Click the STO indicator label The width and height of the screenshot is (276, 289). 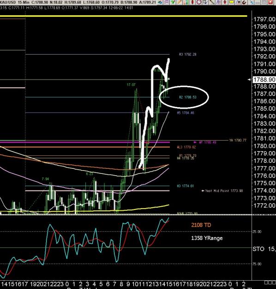pos(258,249)
